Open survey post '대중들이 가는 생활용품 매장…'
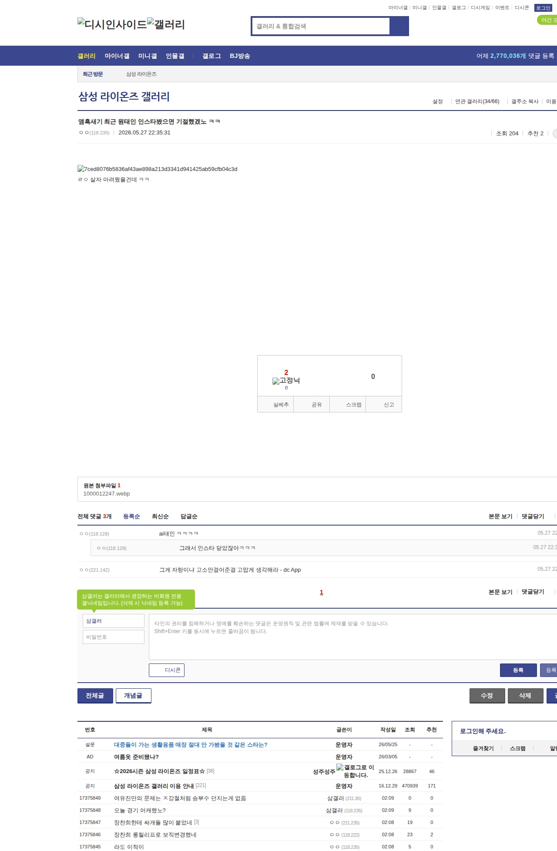557x851 pixels. 191,745
